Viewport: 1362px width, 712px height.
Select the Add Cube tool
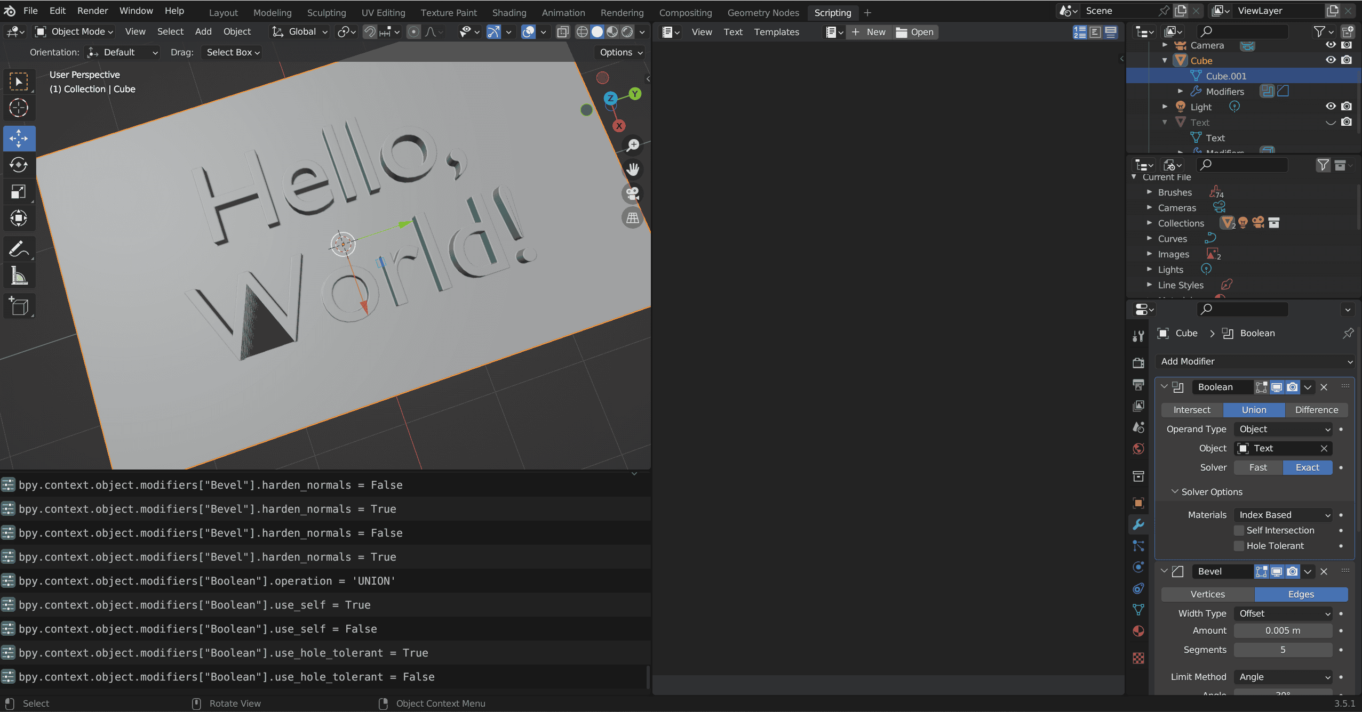pyautogui.click(x=19, y=306)
